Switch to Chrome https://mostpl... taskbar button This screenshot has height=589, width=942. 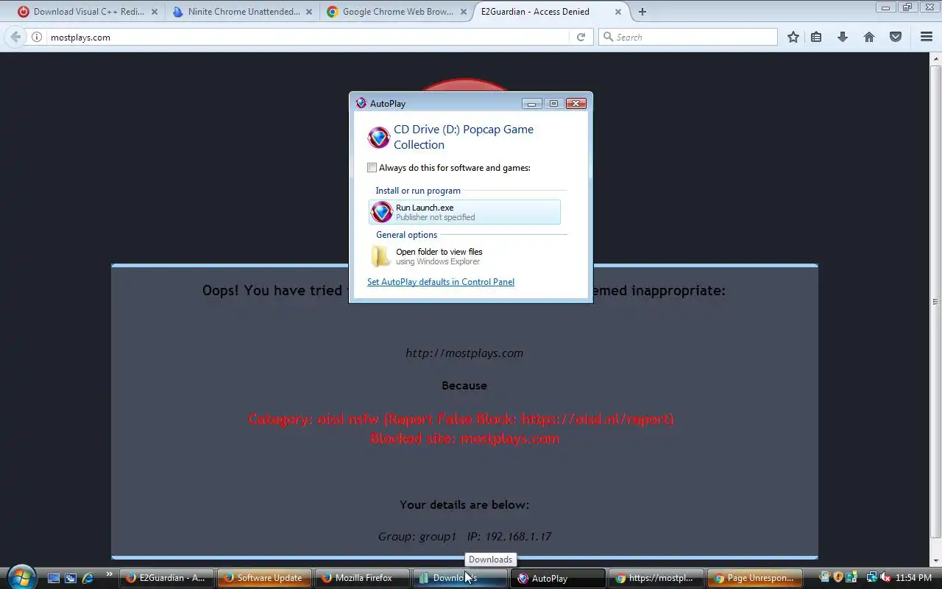(656, 578)
